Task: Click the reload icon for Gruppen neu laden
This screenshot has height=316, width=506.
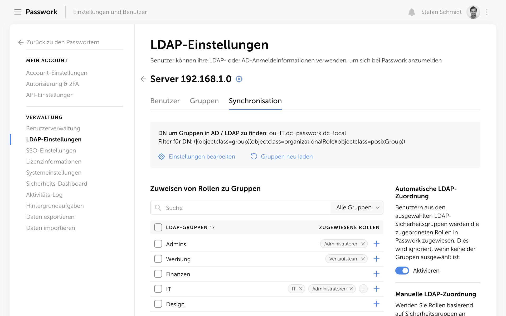Action: pos(254,156)
